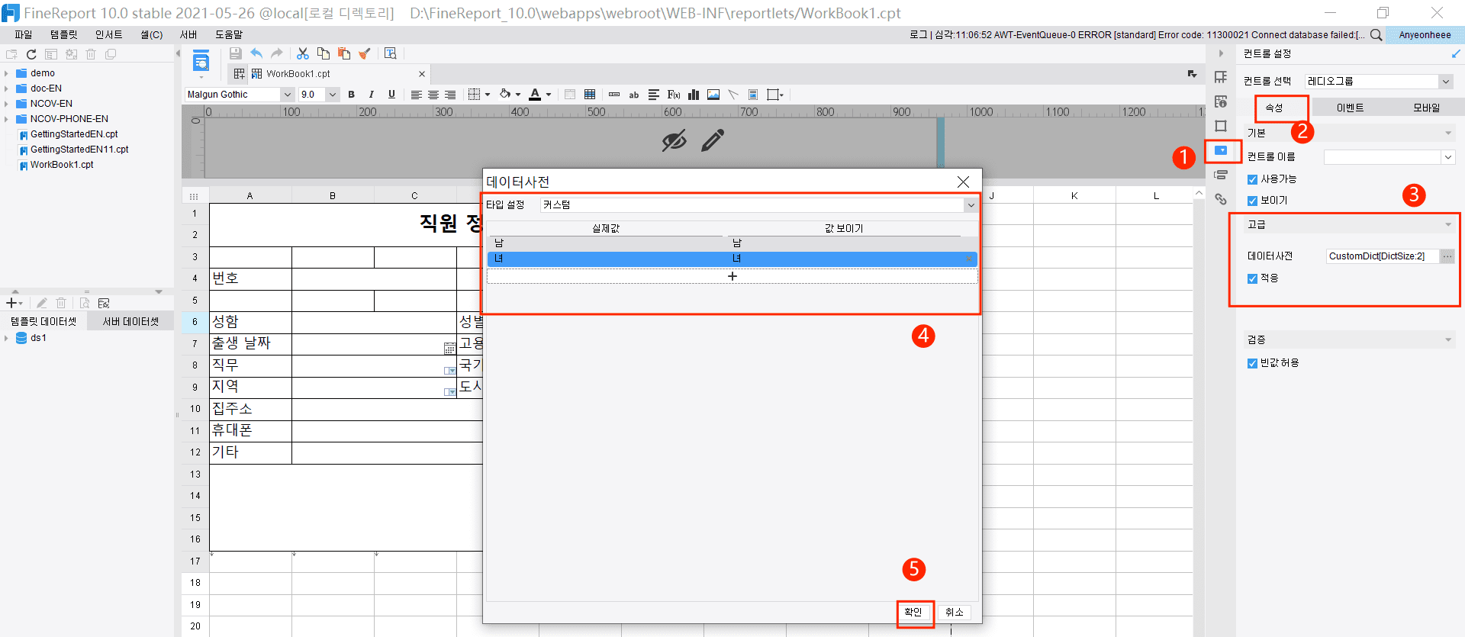Expand the ds1 dataset node
1465x637 pixels.
tap(6, 338)
